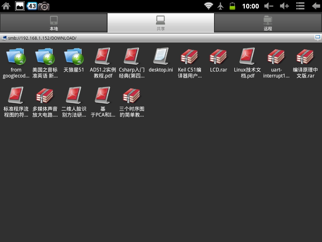
Task: Increase volume with the speaker plus button
Action: pos(285,6)
